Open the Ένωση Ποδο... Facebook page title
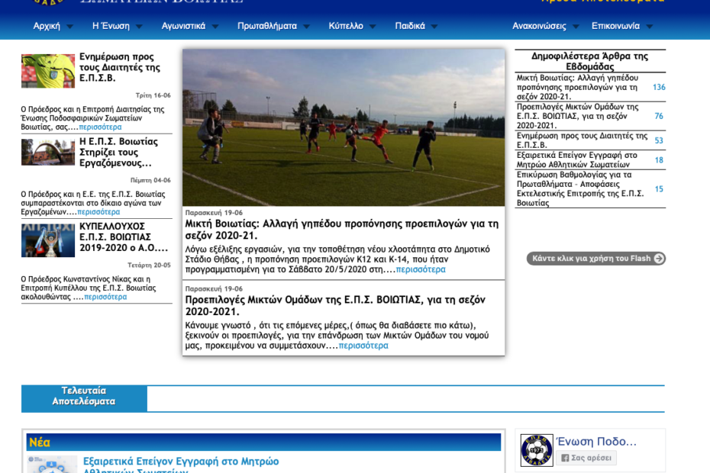 click(x=596, y=442)
